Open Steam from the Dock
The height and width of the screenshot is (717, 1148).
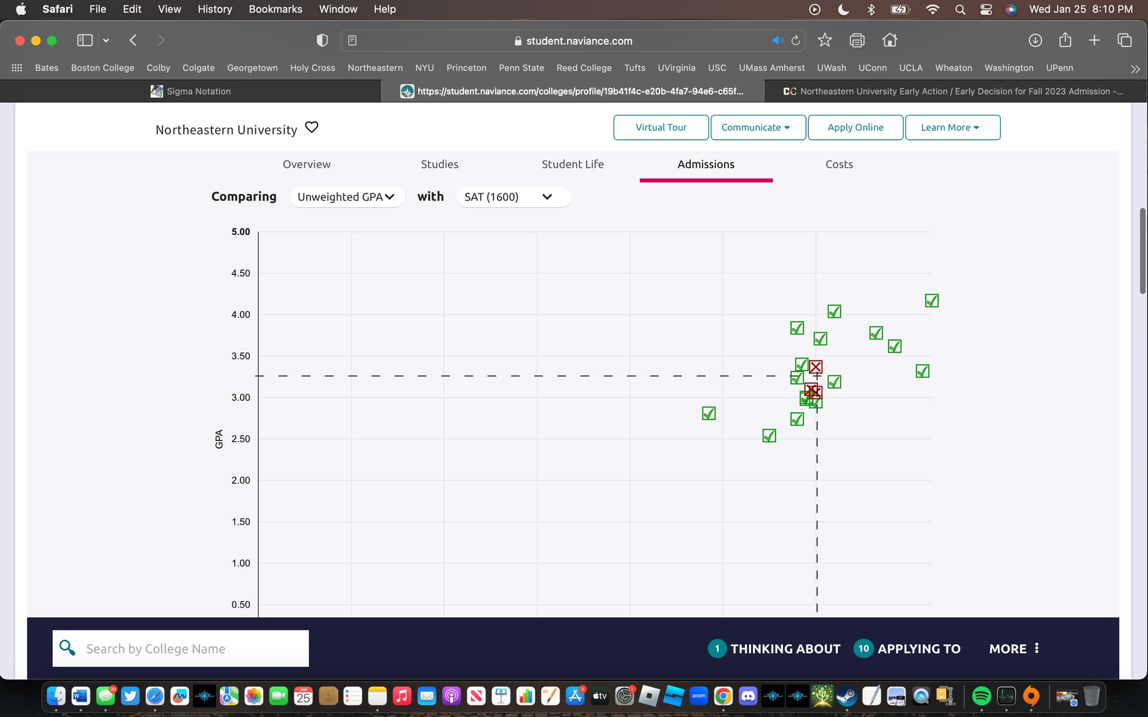point(846,696)
